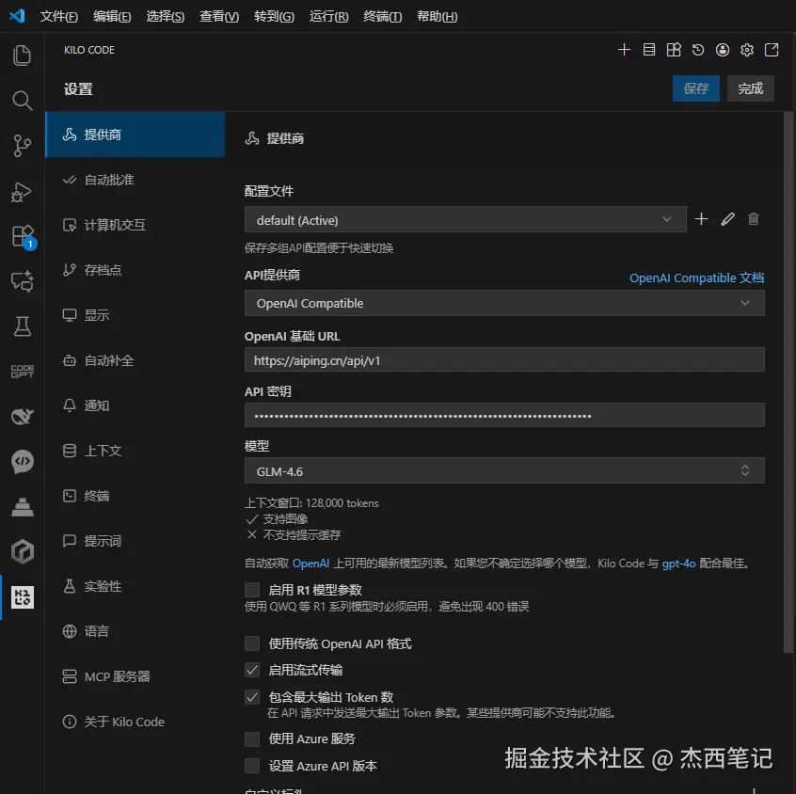The height and width of the screenshot is (794, 796).
Task: Click the 完成 button
Action: tap(750, 88)
